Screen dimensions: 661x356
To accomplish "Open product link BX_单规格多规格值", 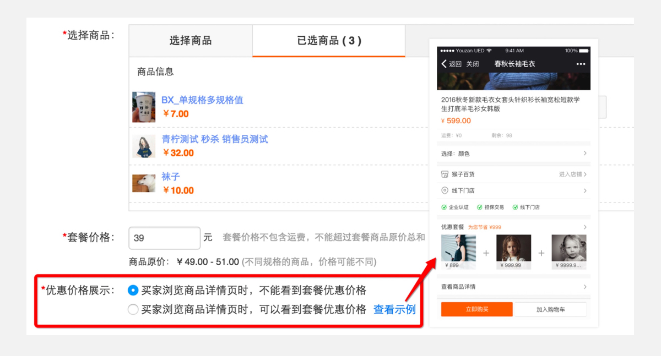I will tap(202, 100).
